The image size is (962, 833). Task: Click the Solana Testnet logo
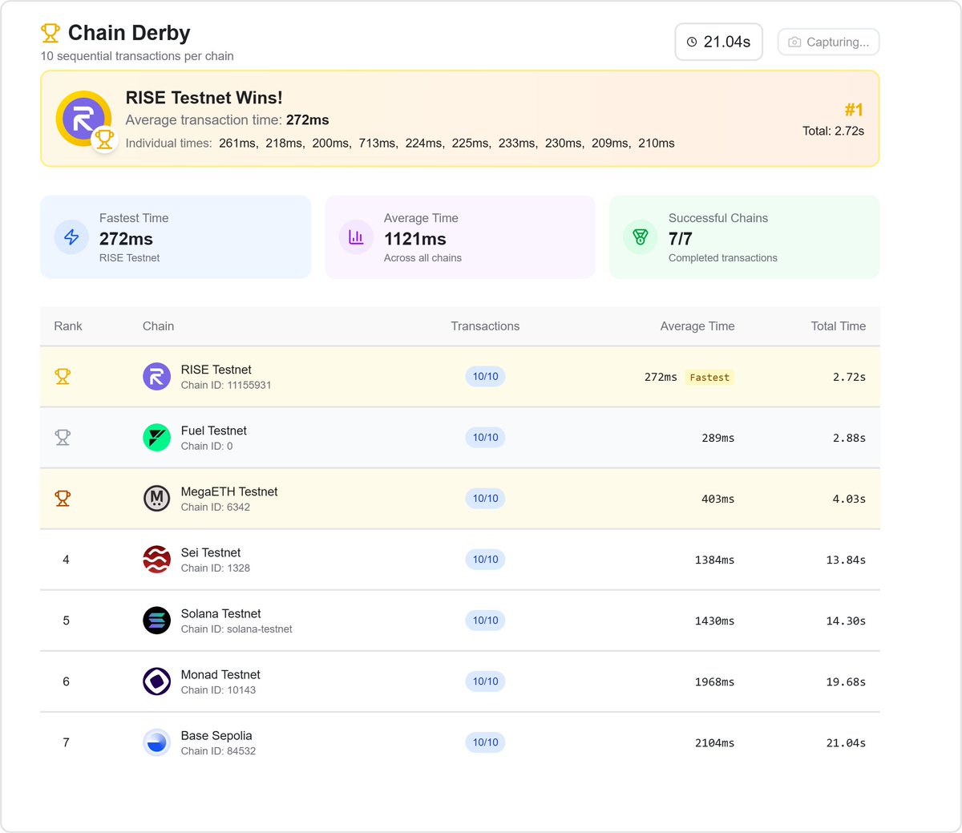(x=156, y=620)
